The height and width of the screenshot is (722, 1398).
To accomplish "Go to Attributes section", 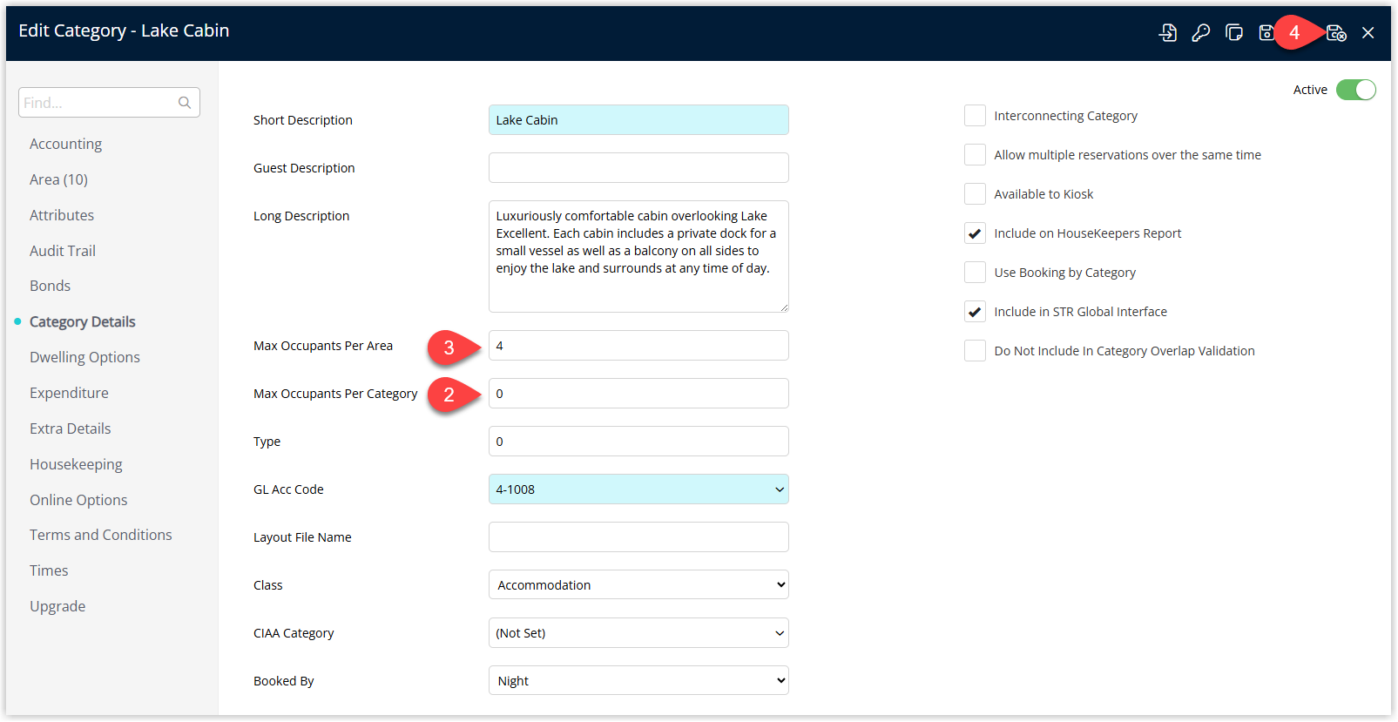I will point(62,215).
